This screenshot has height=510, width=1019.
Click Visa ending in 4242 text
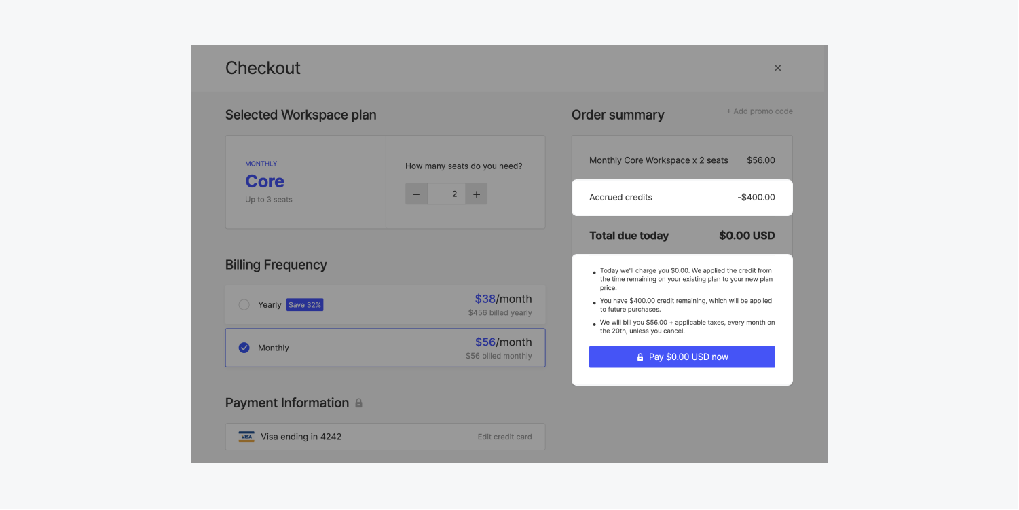(301, 437)
